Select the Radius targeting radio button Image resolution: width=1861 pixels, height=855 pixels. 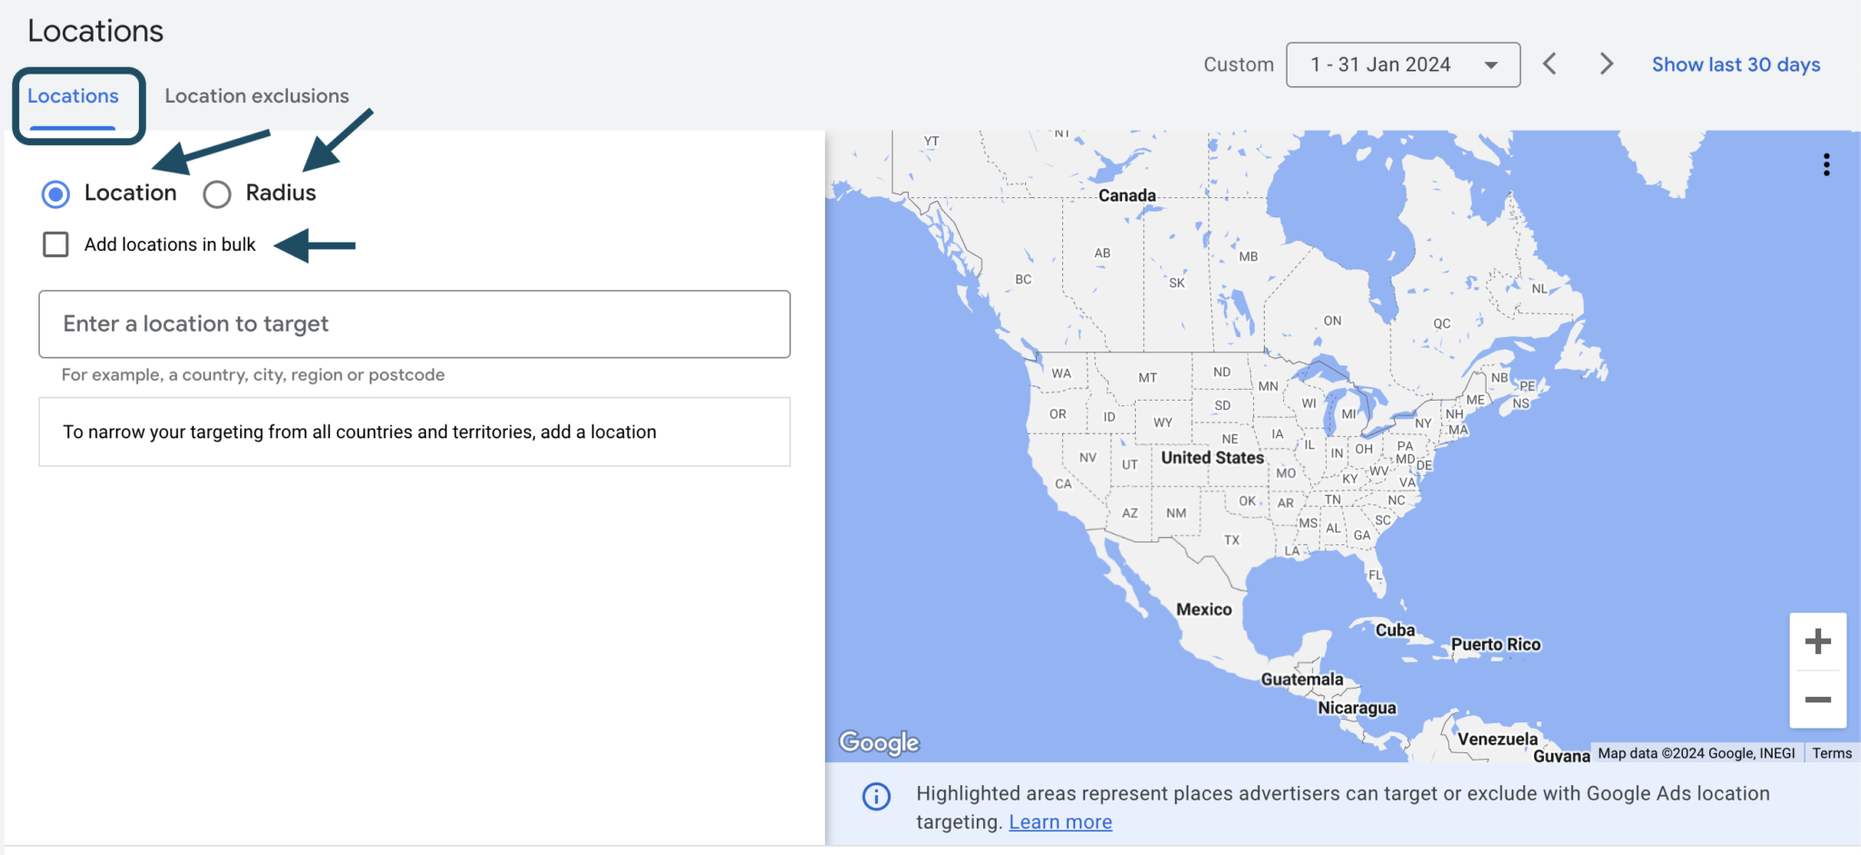click(x=217, y=194)
